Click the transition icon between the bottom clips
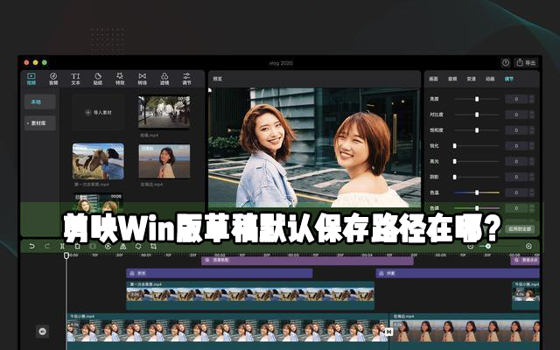The image size is (560, 350). coord(388,332)
